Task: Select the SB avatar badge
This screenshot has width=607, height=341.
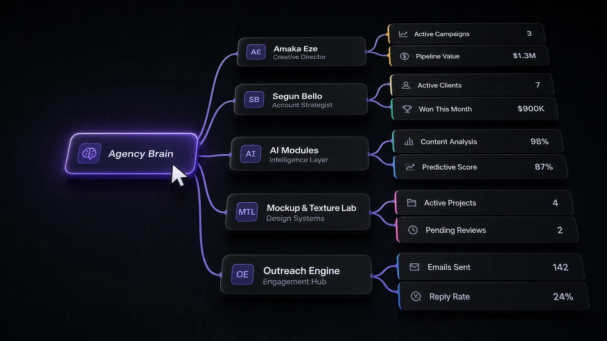Action: [x=254, y=100]
